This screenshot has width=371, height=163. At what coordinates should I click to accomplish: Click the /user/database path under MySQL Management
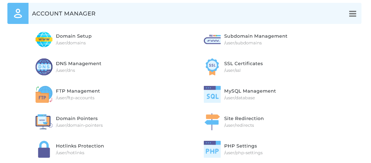click(239, 98)
